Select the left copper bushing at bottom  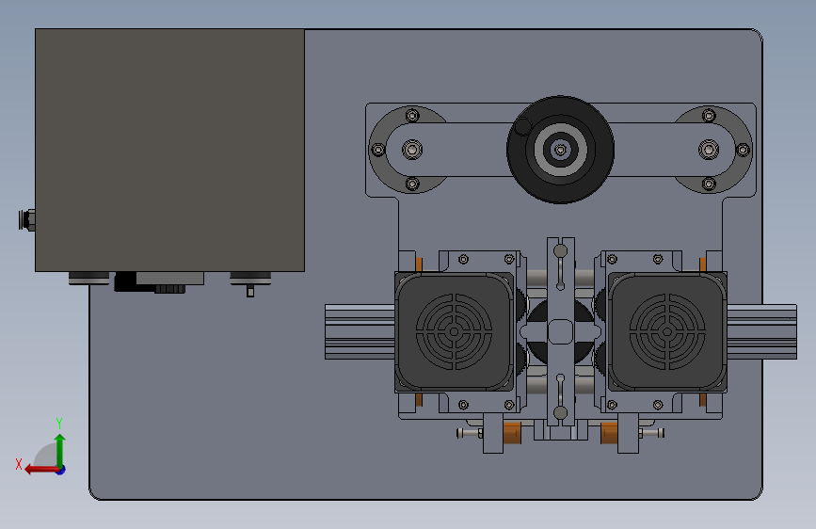tap(512, 433)
